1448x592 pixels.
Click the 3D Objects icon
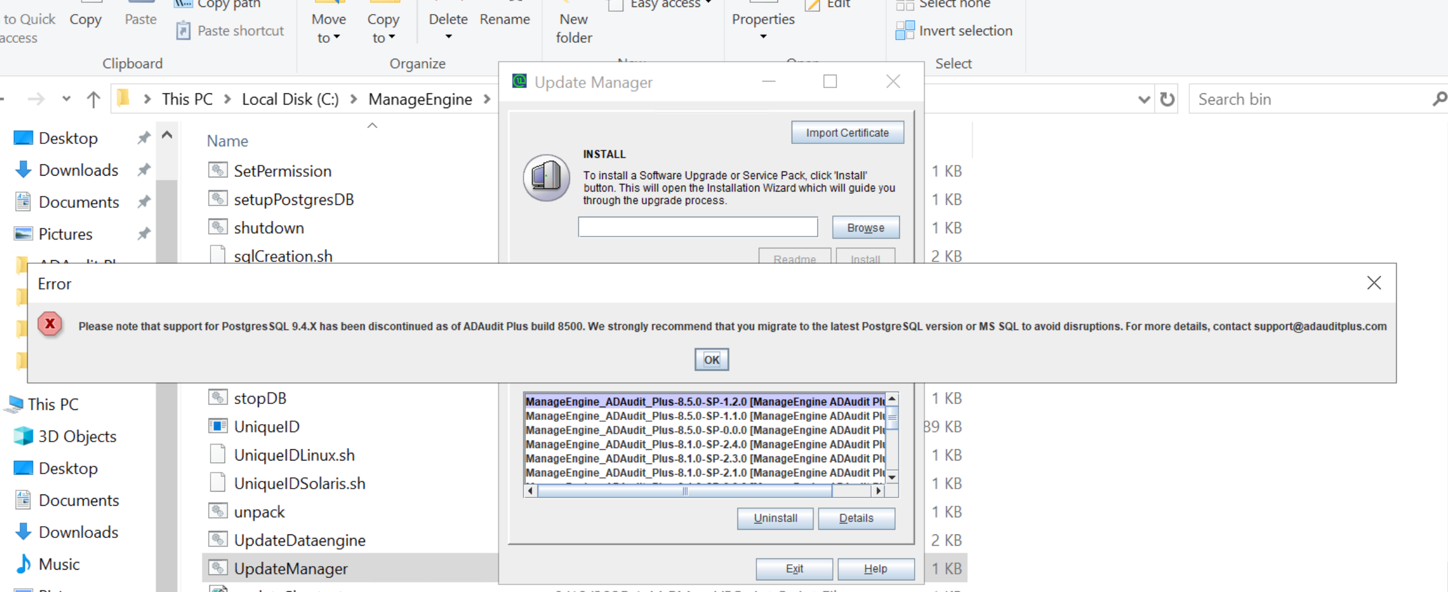point(23,436)
